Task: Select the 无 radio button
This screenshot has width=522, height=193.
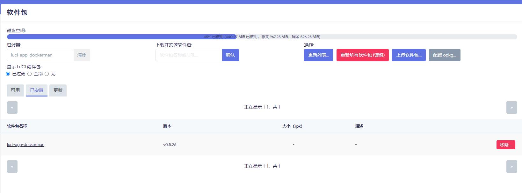Action: 47,74
